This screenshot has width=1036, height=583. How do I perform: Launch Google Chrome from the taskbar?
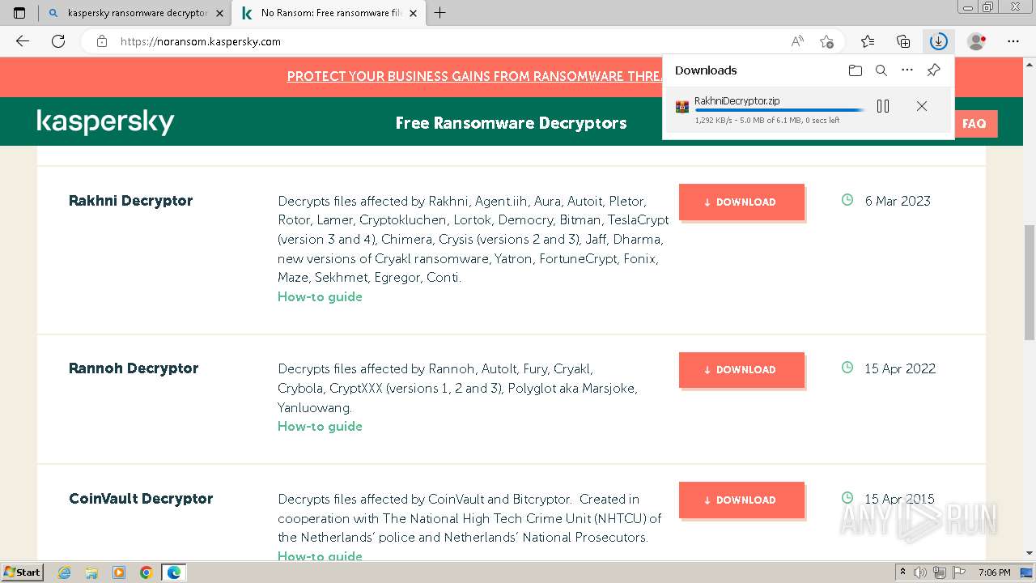pyautogui.click(x=146, y=572)
